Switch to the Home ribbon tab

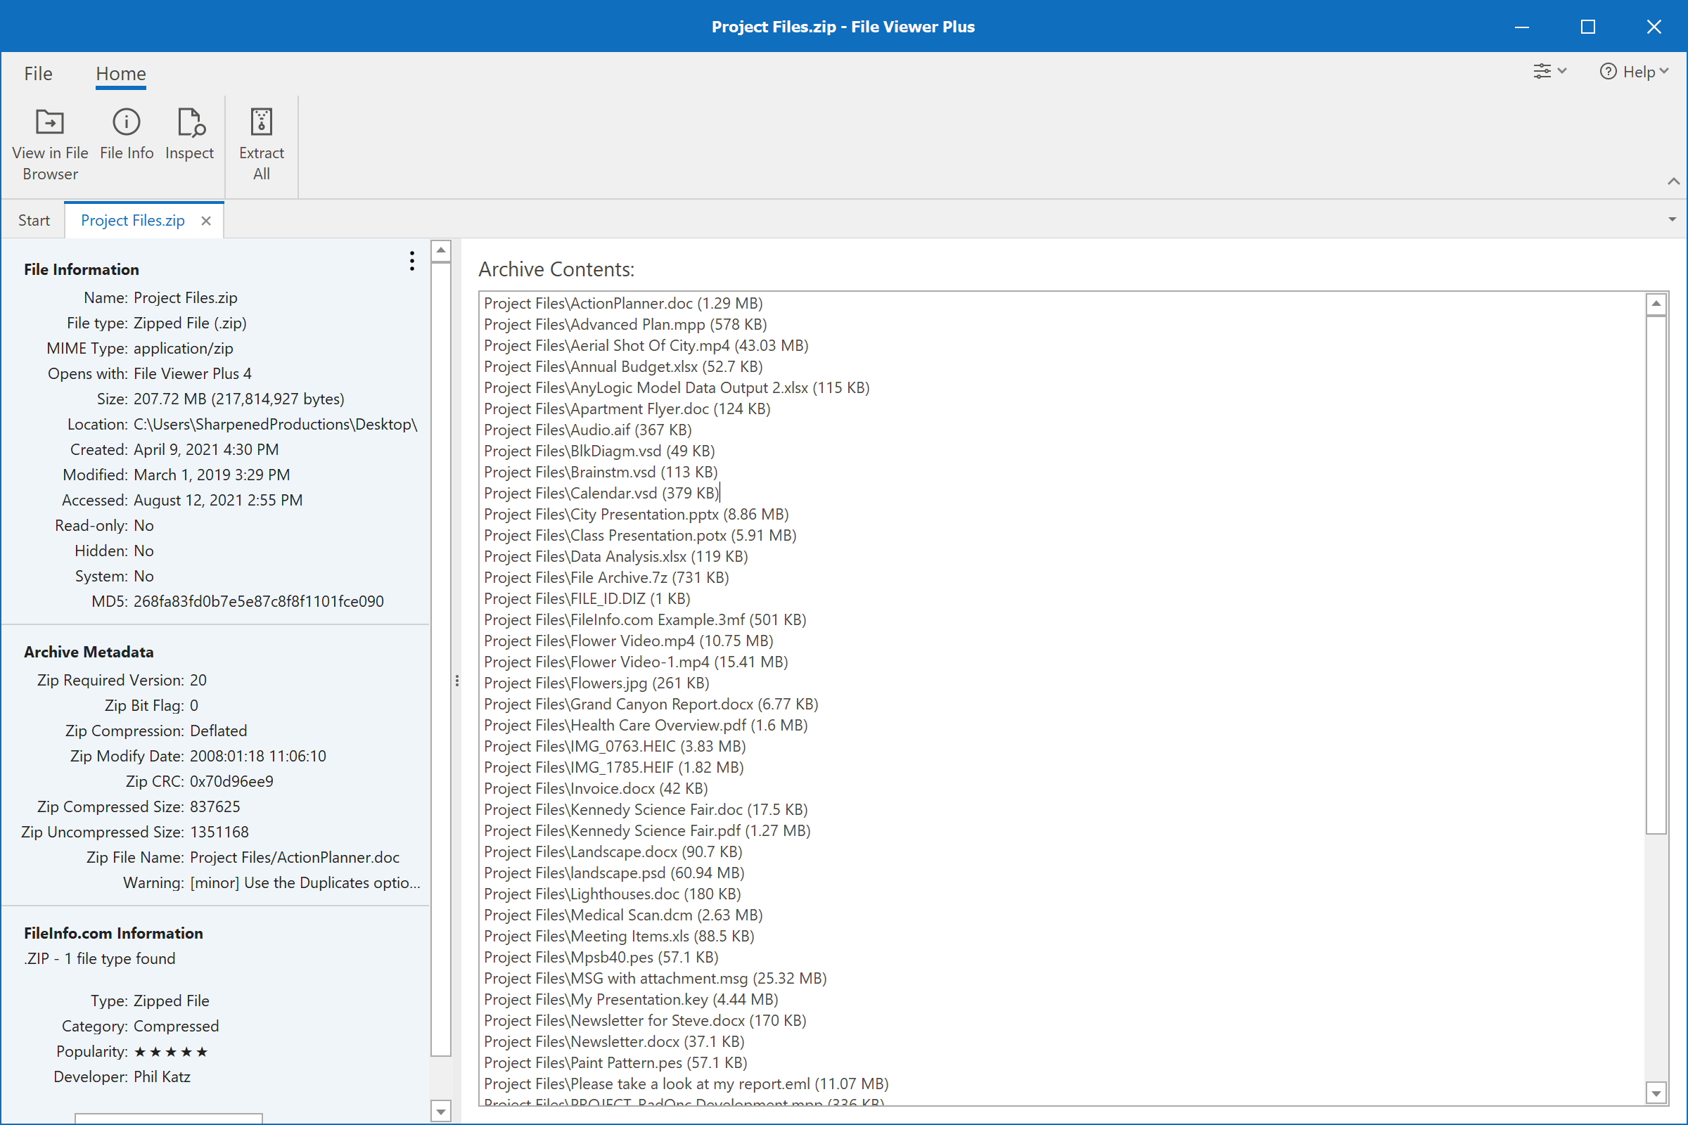120,73
